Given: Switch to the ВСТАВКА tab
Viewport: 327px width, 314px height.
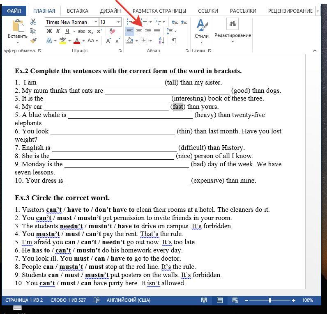Looking at the screenshot, I should pyautogui.click(x=77, y=11).
